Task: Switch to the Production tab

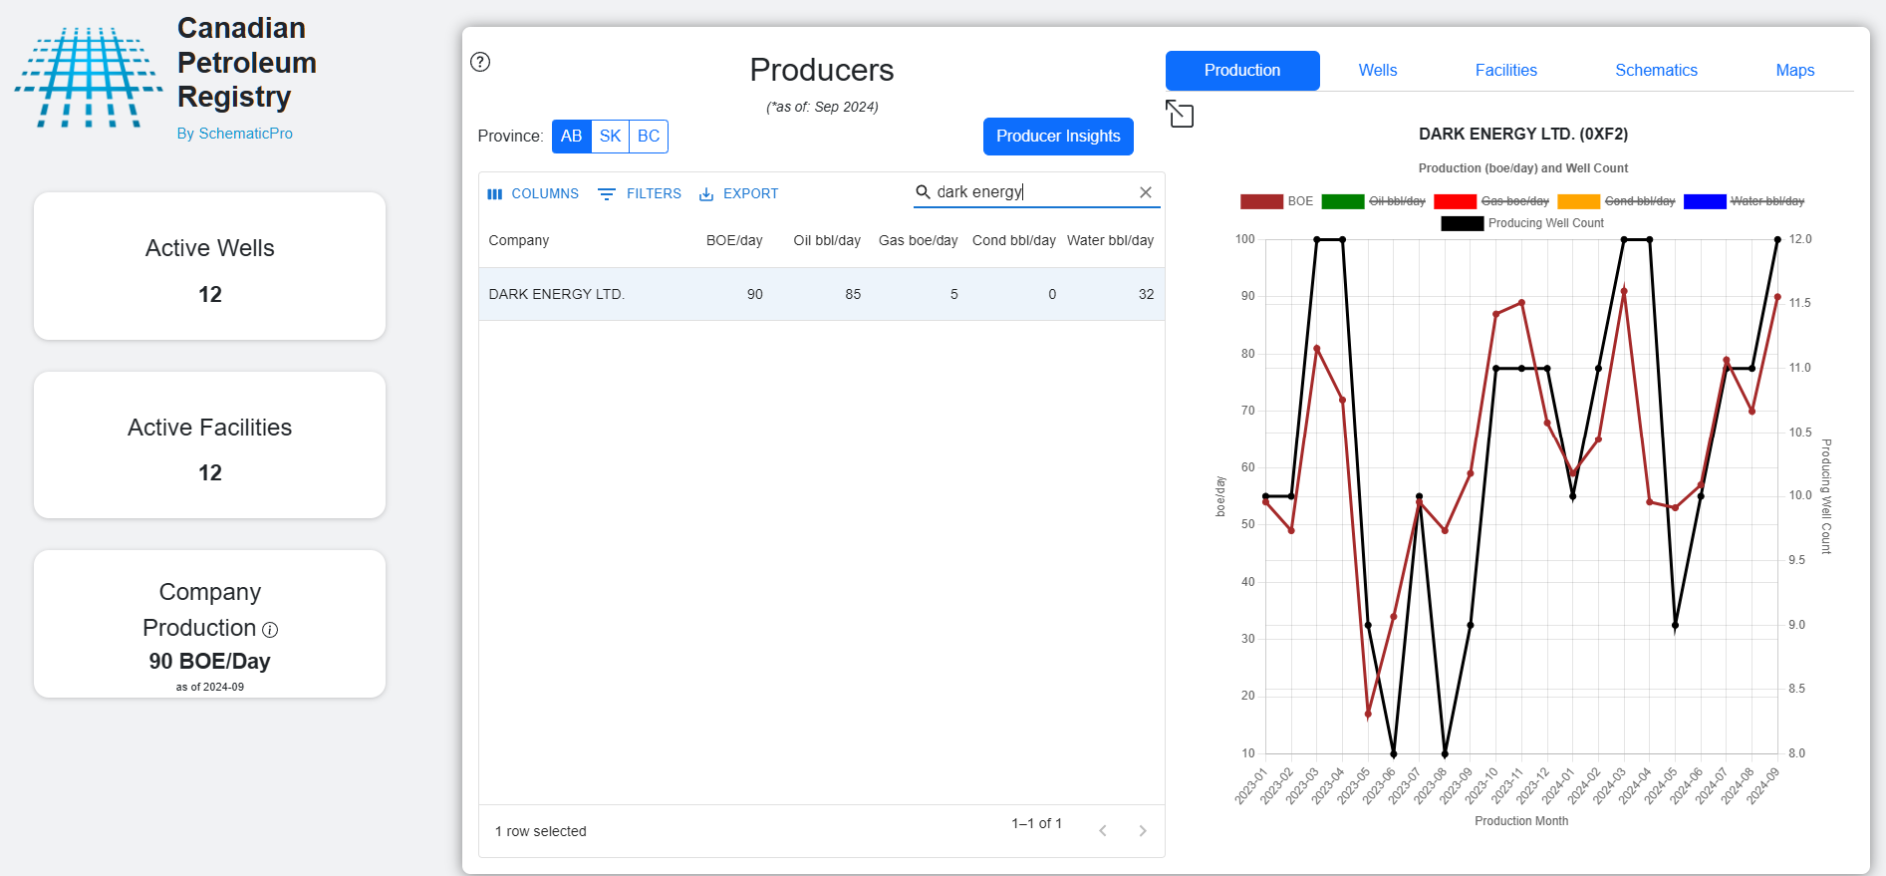Action: 1242,71
